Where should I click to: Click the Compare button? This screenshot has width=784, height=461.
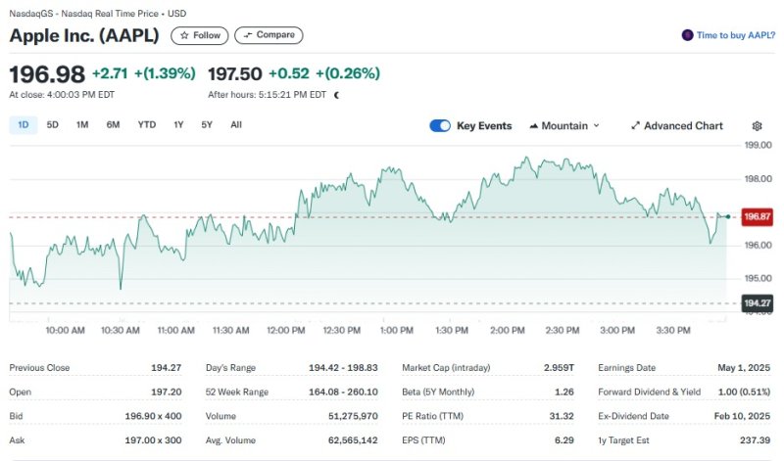[269, 35]
